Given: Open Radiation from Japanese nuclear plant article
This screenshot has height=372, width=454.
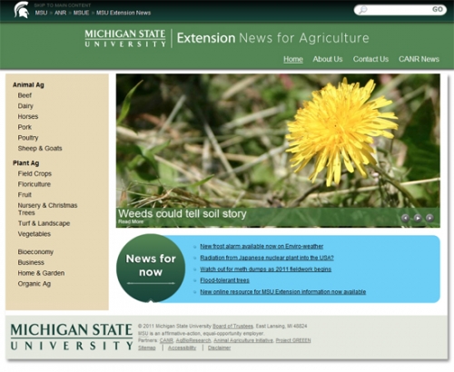Looking at the screenshot, I should tap(267, 258).
